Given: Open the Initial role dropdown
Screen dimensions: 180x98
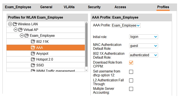Looking at the screenshot, I should [143, 37].
